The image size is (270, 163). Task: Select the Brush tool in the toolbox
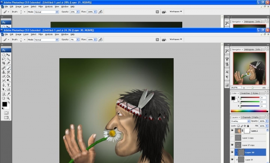pyautogui.click(x=8, y=68)
